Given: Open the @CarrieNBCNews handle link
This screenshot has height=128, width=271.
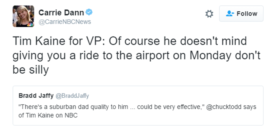Looking at the screenshot, I should (65, 22).
